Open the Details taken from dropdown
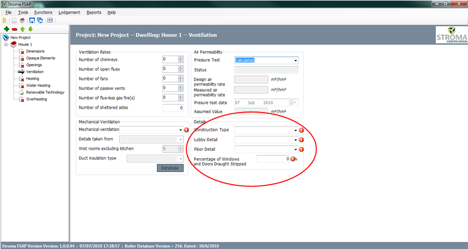 (x=181, y=139)
